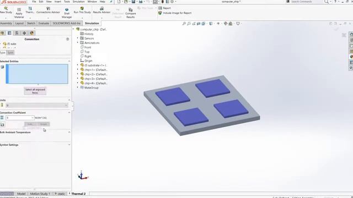
Task: Open the Units SI dropdown
Action: pos(37,105)
